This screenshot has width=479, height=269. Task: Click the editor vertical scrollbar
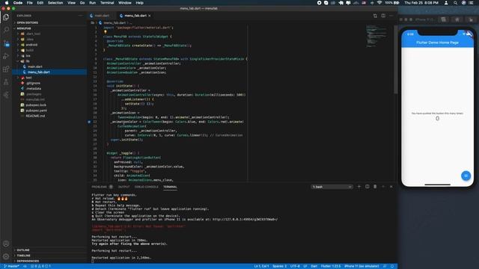click(396, 60)
